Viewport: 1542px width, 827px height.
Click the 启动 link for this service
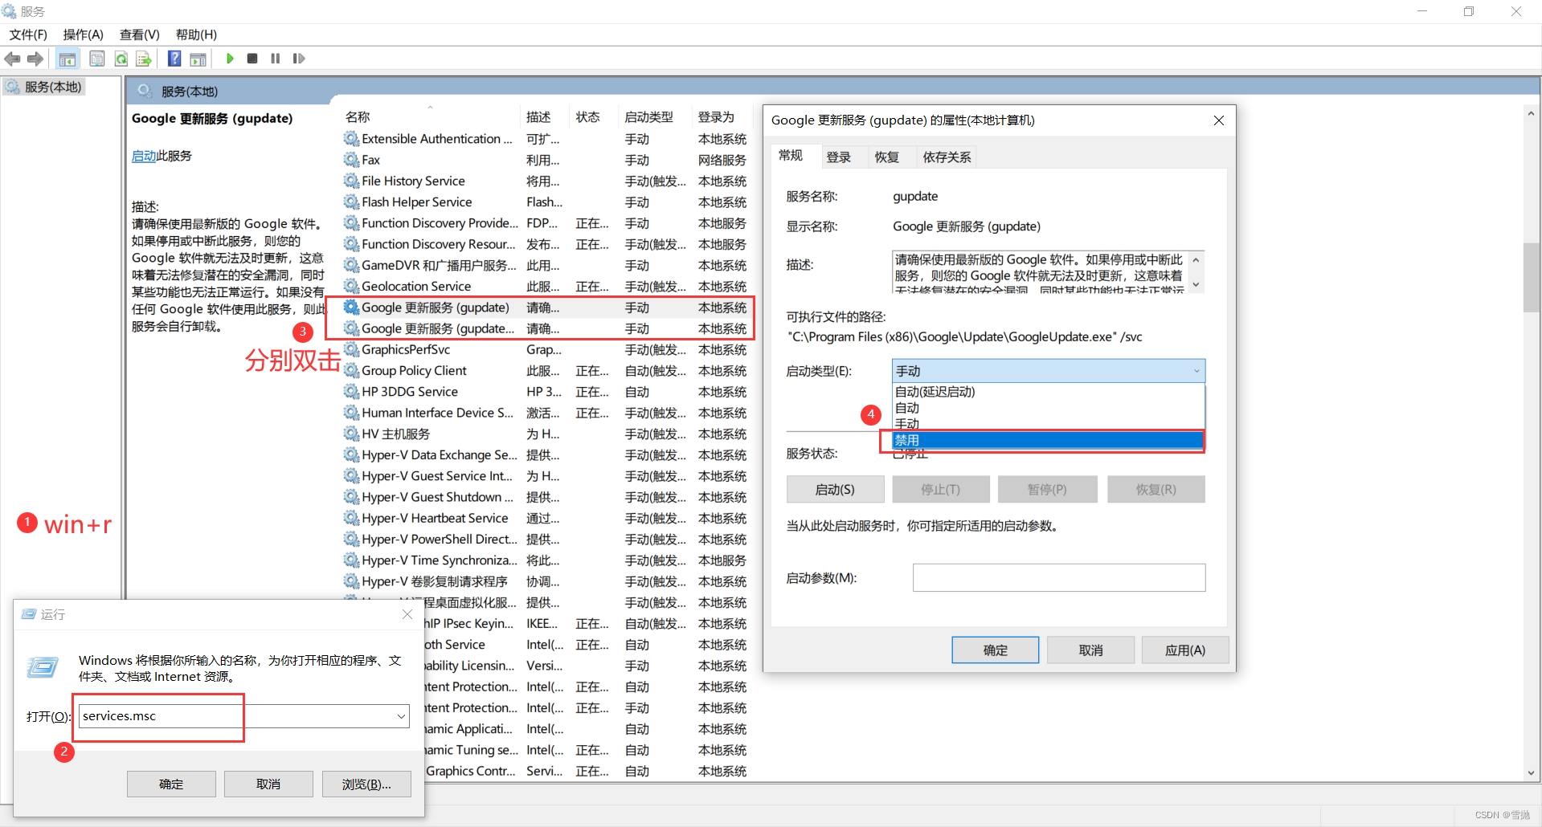144,156
